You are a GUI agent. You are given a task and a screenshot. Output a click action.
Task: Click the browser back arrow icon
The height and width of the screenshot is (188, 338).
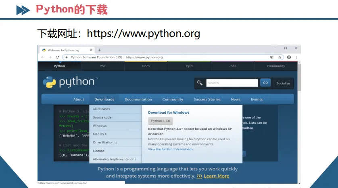43,57
